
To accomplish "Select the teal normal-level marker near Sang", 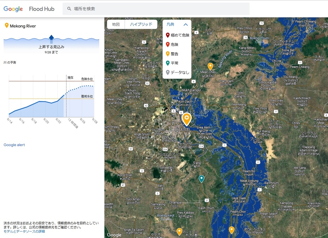I will click(202, 179).
